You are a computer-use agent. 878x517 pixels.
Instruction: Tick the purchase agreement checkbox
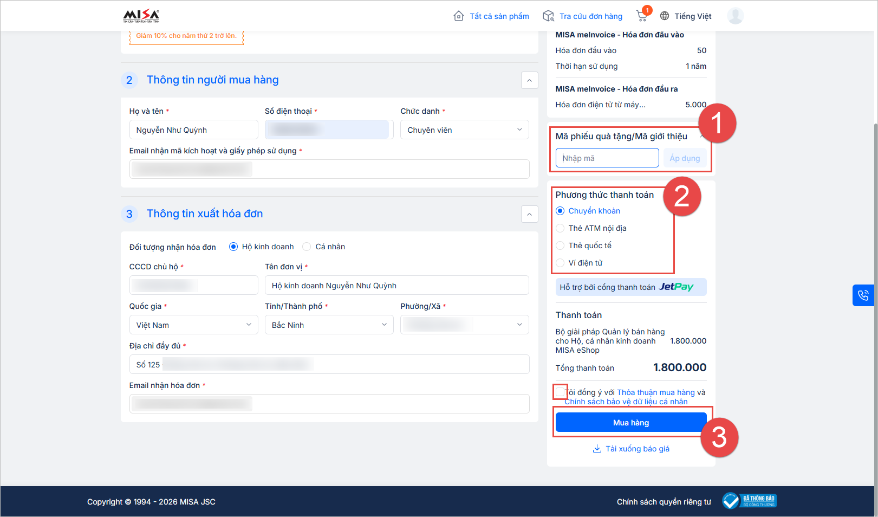pyautogui.click(x=560, y=392)
